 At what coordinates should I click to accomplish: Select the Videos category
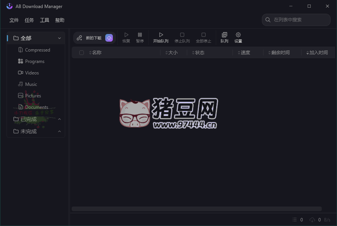32,73
